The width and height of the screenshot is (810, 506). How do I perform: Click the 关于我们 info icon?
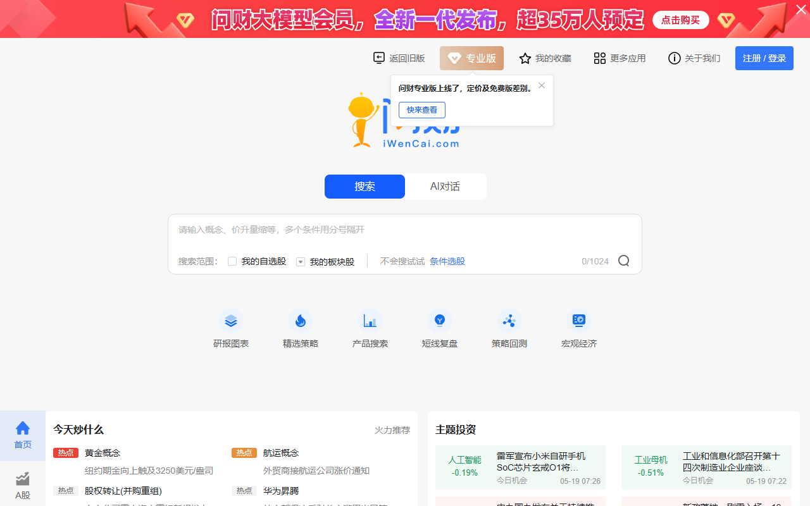[675, 58]
